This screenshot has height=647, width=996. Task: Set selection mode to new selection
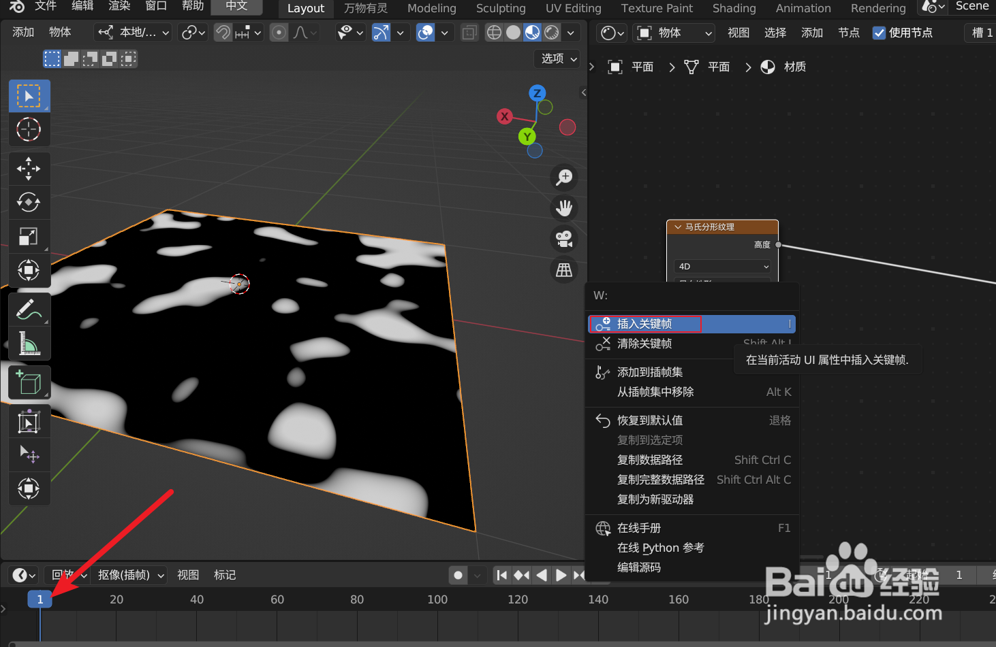pos(52,59)
